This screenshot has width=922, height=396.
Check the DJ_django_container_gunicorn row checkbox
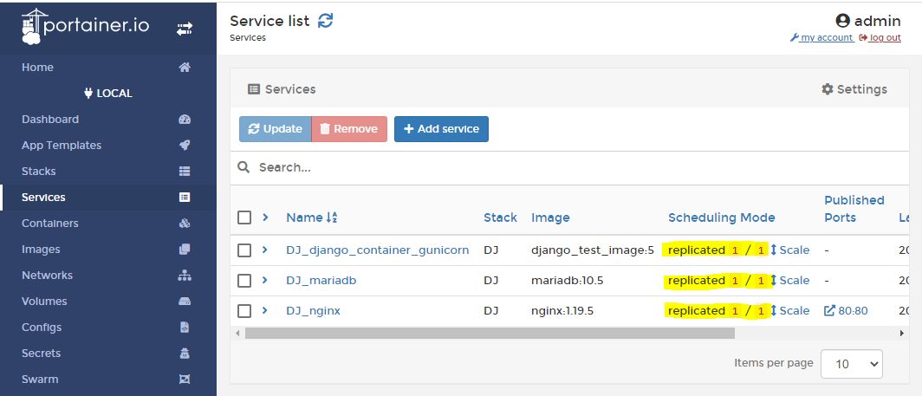(x=244, y=250)
